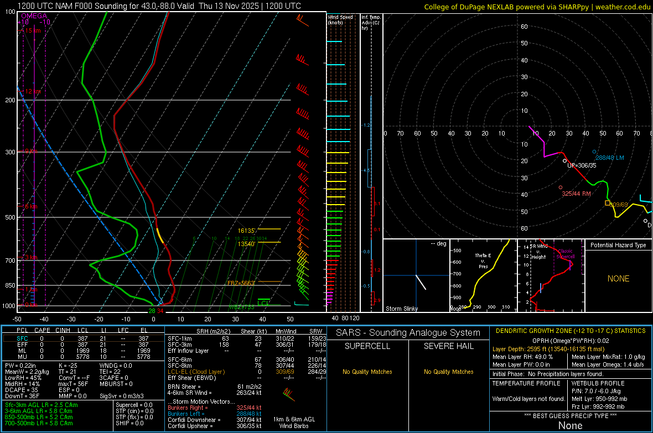Click the 309/69 mean wind label
Screen dimensions: 653x433
click(619, 205)
